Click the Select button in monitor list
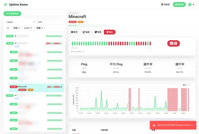The height and width of the screenshot is (134, 199). tap(10, 22)
